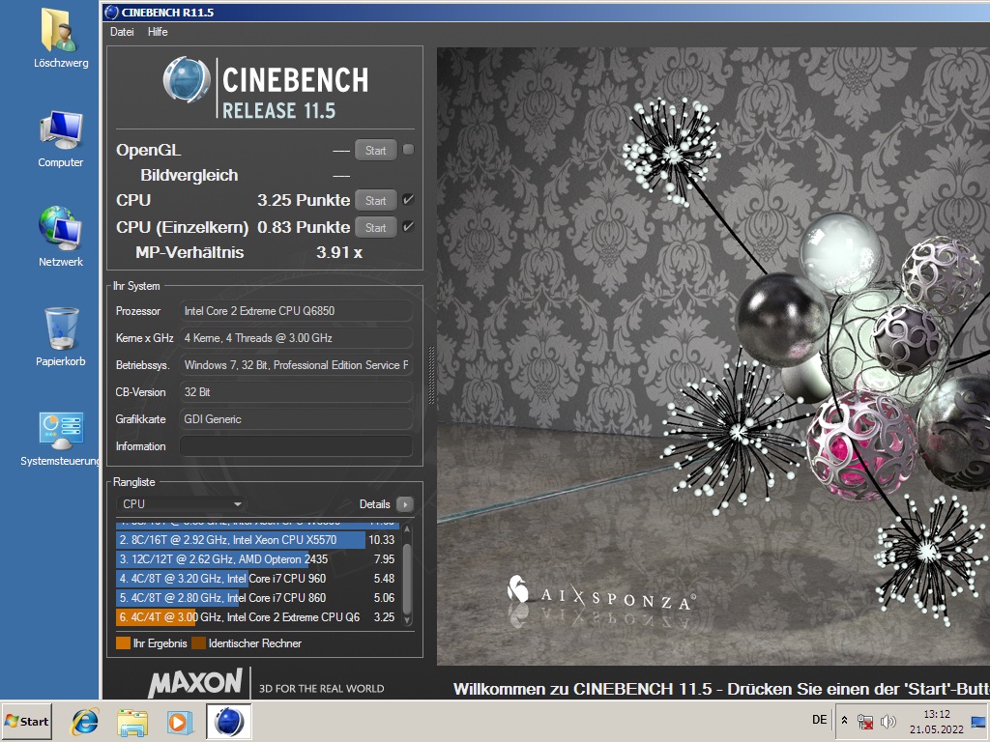Click the Betriebssys. Windows 7 field
This screenshot has width=990, height=742.
pyautogui.click(x=296, y=365)
